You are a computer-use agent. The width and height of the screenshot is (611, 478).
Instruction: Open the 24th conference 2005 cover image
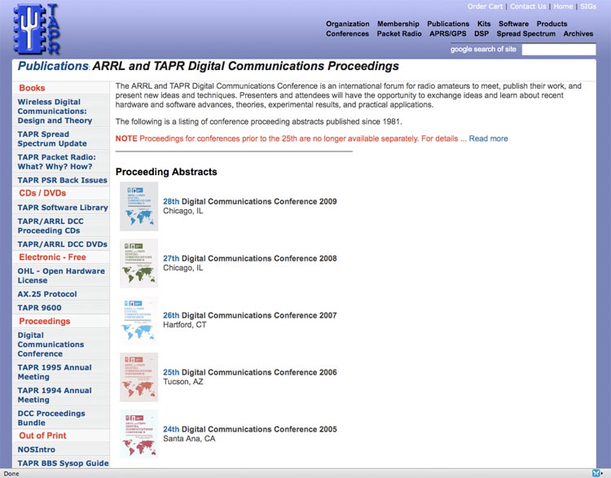point(138,434)
